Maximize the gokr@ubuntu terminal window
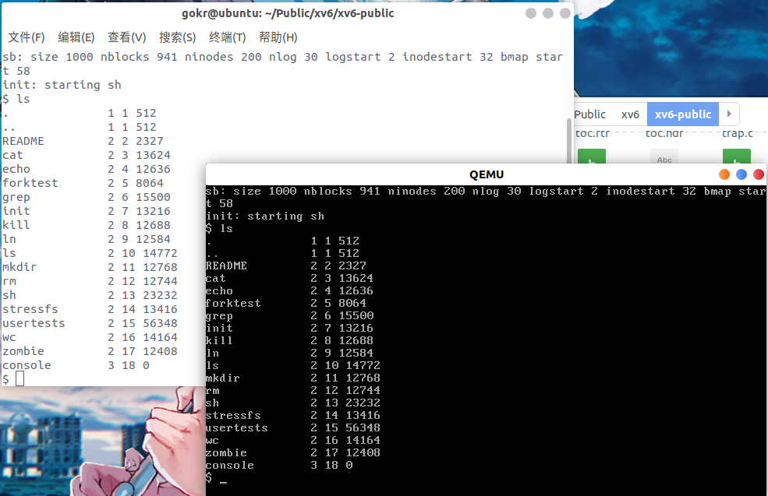 click(x=548, y=14)
